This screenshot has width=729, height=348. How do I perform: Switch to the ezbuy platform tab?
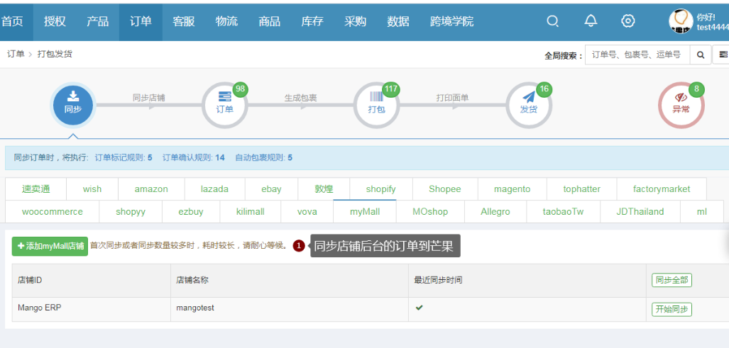191,212
